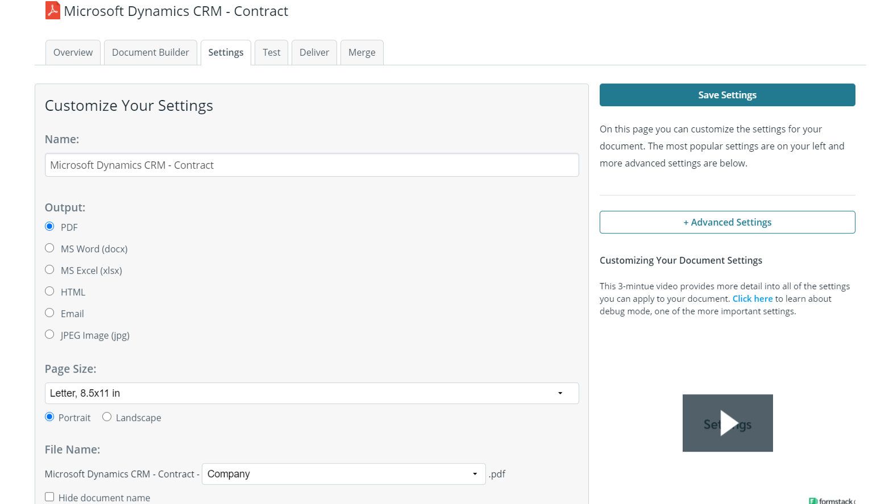Select HTML output format
Viewport: 889px width, 504px height.
(50, 291)
